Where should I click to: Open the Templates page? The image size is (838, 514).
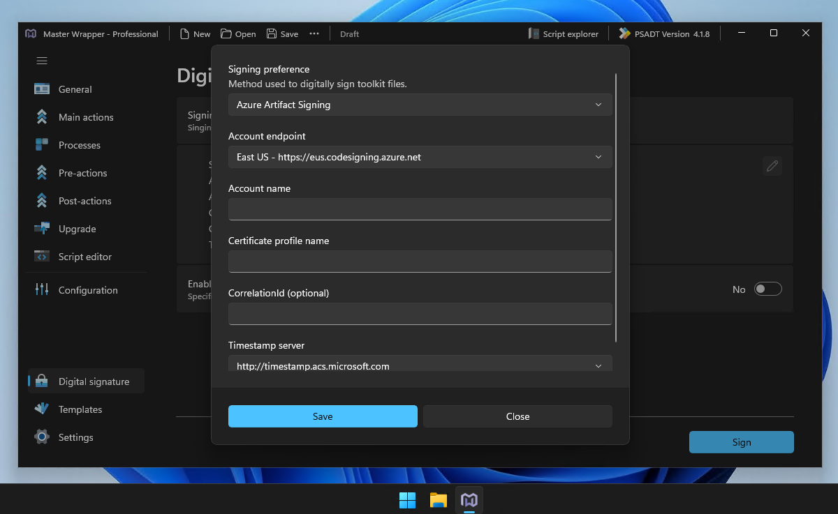coord(80,409)
